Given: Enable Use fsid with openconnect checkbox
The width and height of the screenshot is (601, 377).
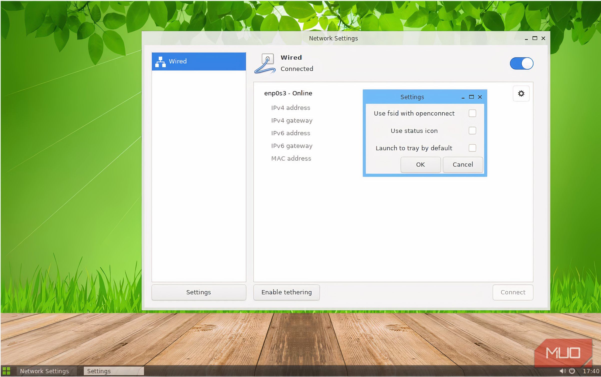Looking at the screenshot, I should coord(472,113).
